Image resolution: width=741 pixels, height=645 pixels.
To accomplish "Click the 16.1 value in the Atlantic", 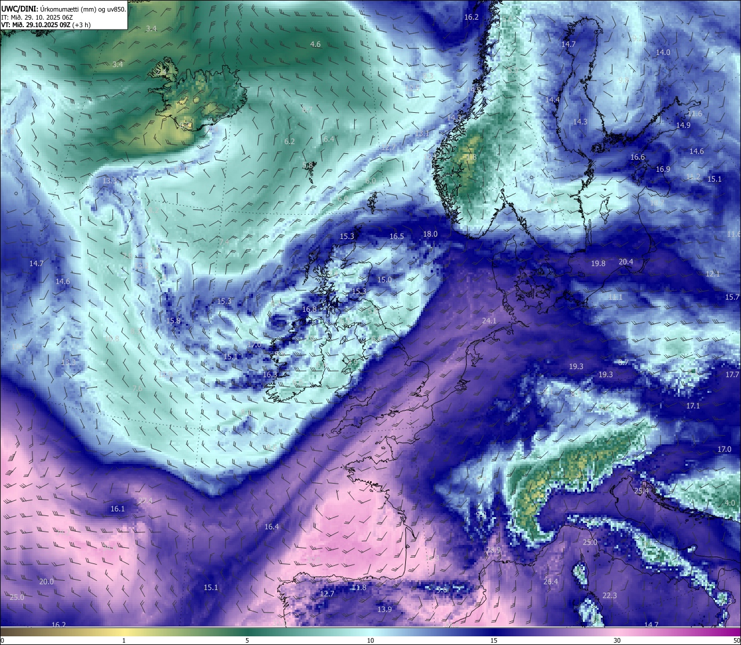I will coord(118,509).
